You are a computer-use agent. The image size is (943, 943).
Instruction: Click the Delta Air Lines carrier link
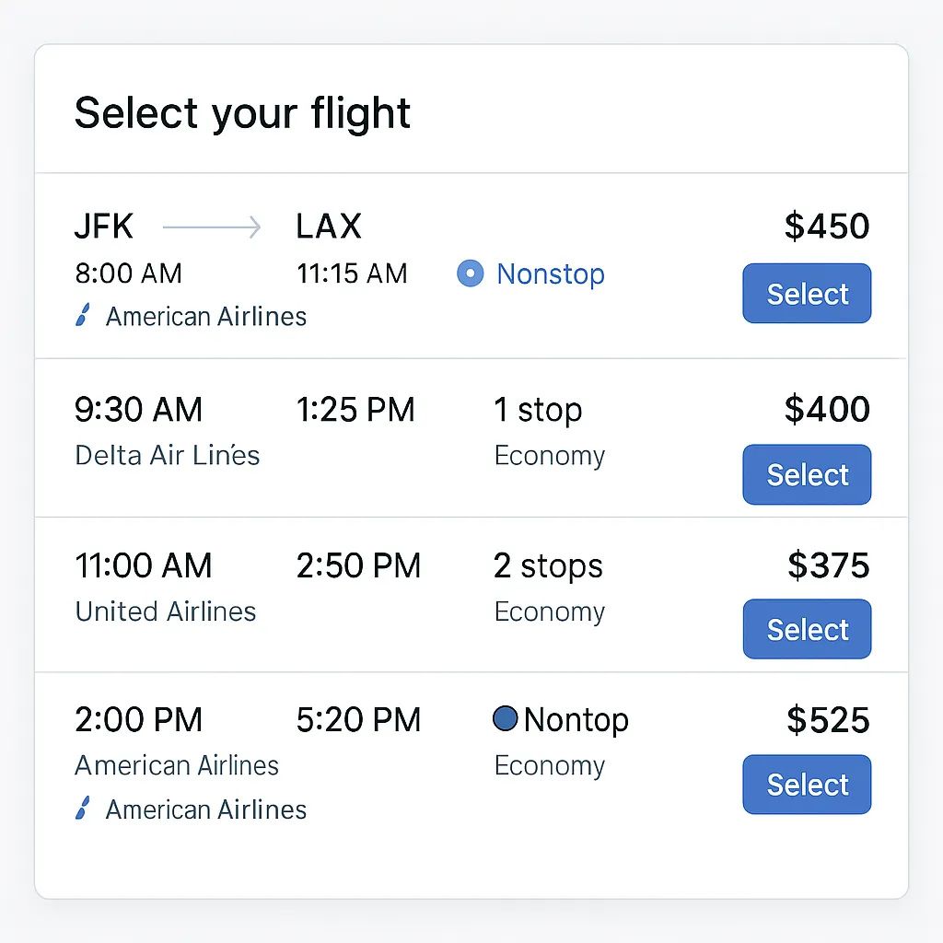(x=167, y=456)
